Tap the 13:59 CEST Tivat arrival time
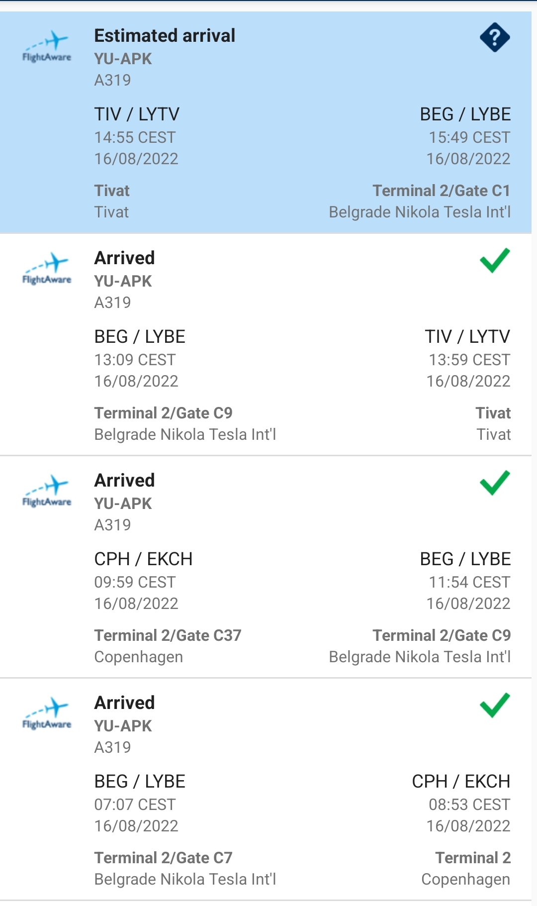The image size is (537, 906). [469, 360]
